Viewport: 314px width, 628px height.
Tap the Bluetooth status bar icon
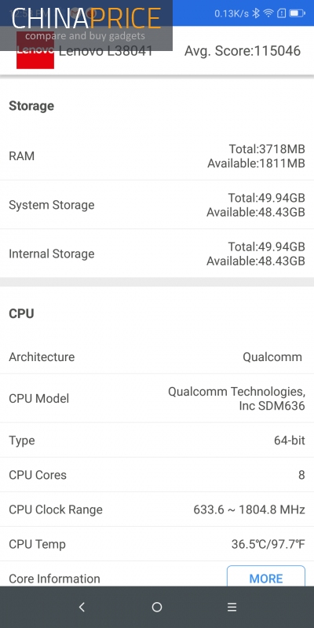(256, 13)
